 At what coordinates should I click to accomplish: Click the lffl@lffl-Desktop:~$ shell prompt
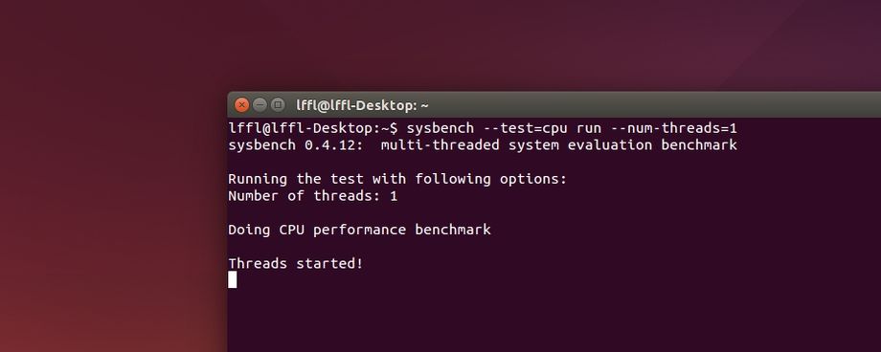tap(313, 128)
